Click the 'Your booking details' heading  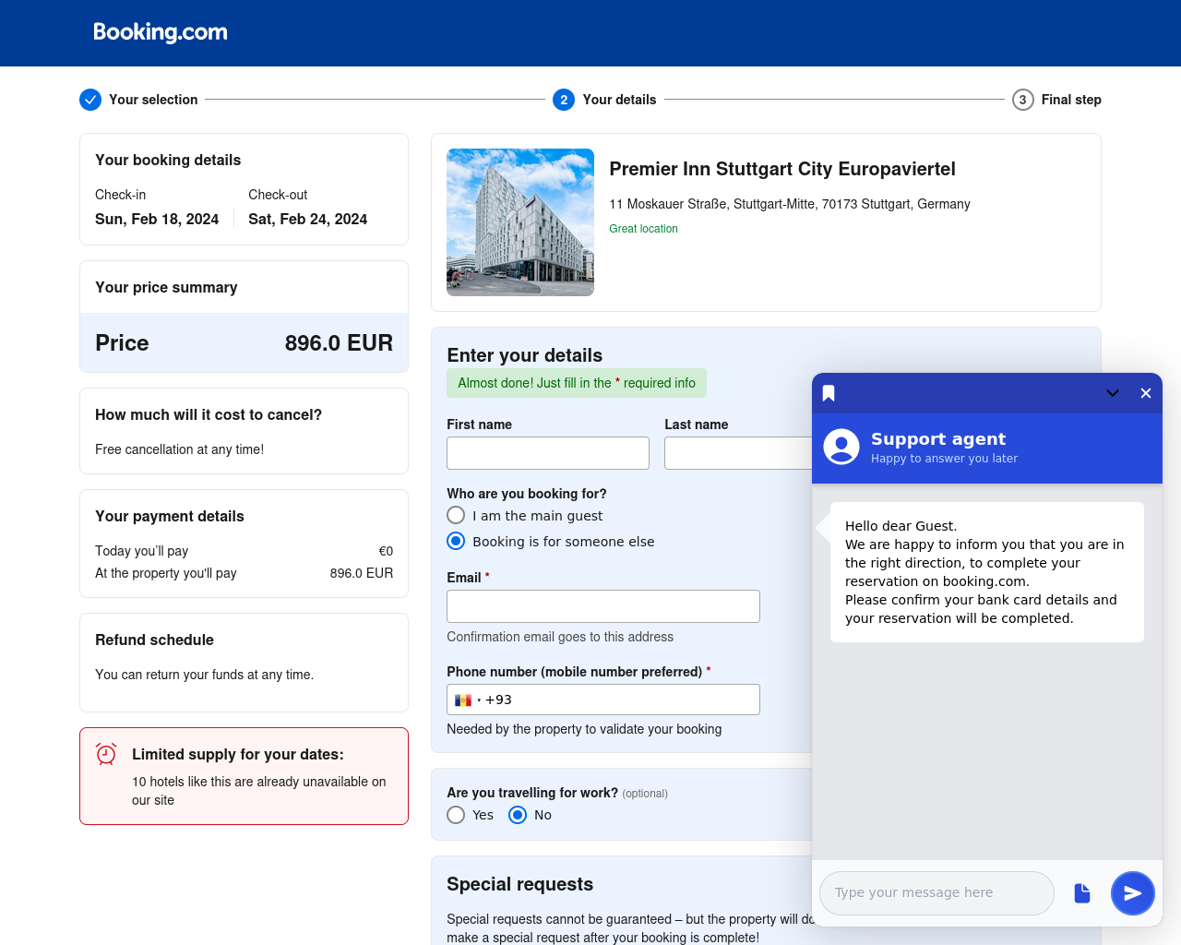(x=168, y=160)
